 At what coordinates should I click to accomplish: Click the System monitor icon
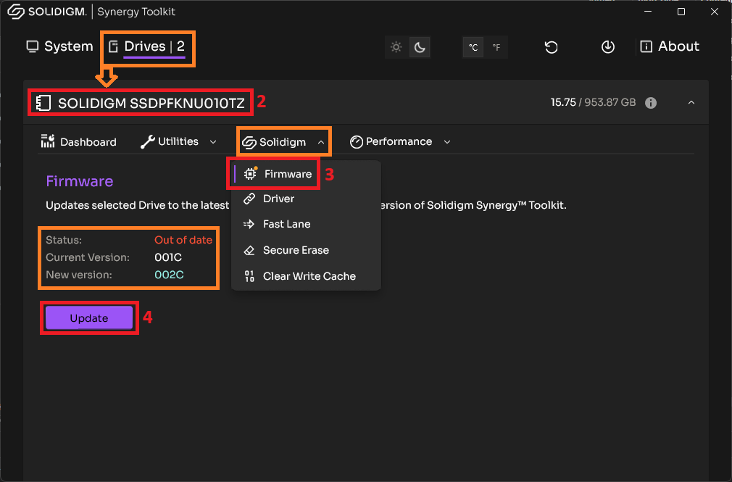[32, 46]
